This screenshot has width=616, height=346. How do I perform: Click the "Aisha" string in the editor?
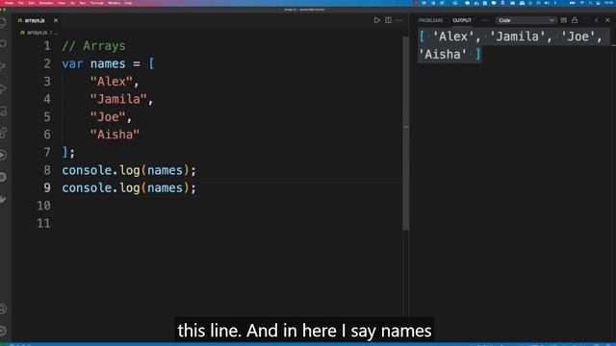point(115,135)
